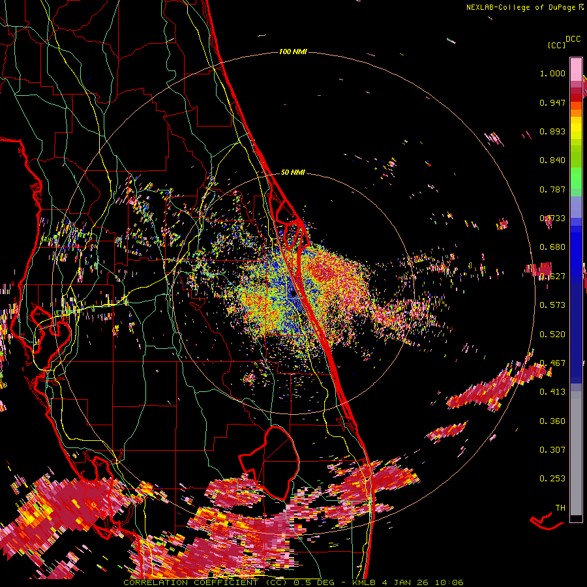Click the 0.840 legend value
587x587 pixels.
point(552,160)
